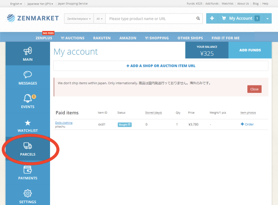
Task: Open the Dolls clothing item link
Action: [64, 123]
